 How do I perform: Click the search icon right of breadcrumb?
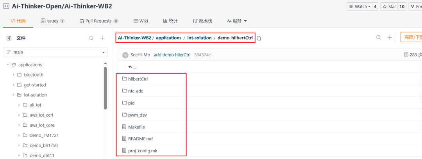click(378, 37)
